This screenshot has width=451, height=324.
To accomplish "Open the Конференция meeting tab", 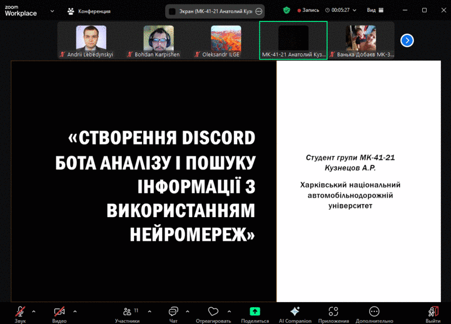I will click(89, 11).
